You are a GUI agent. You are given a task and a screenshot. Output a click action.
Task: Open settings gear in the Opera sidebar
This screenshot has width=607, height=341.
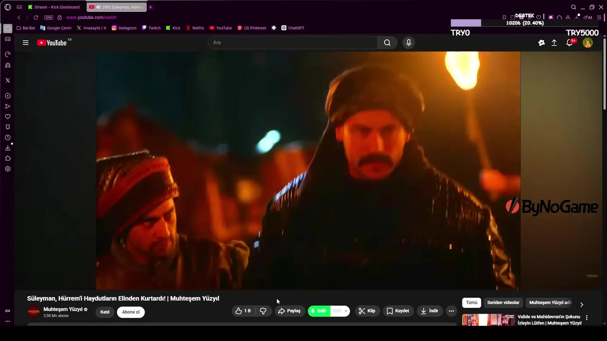(8, 169)
